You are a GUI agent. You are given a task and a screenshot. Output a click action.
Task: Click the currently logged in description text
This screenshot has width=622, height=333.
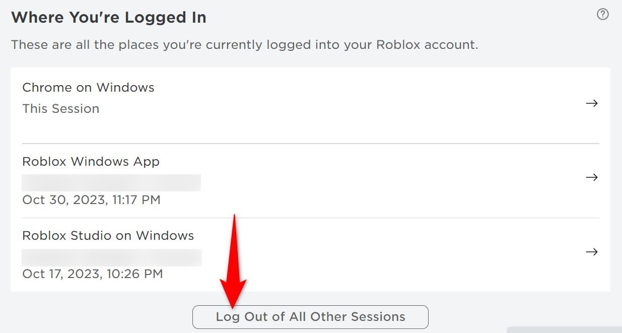(244, 45)
